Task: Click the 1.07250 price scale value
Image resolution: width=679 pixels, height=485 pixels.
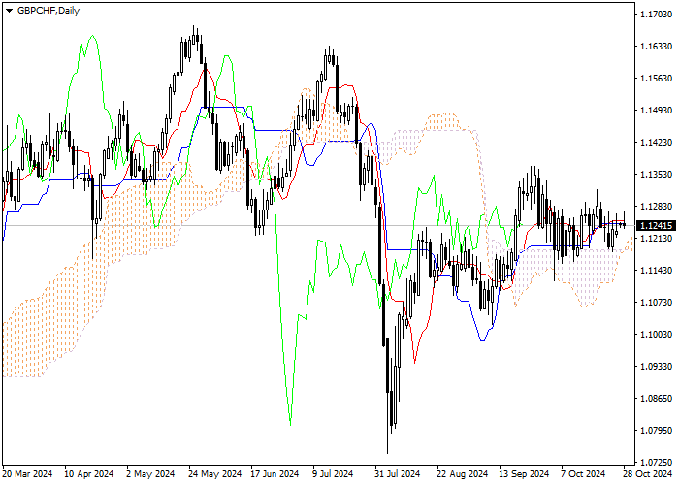Action: click(x=657, y=463)
